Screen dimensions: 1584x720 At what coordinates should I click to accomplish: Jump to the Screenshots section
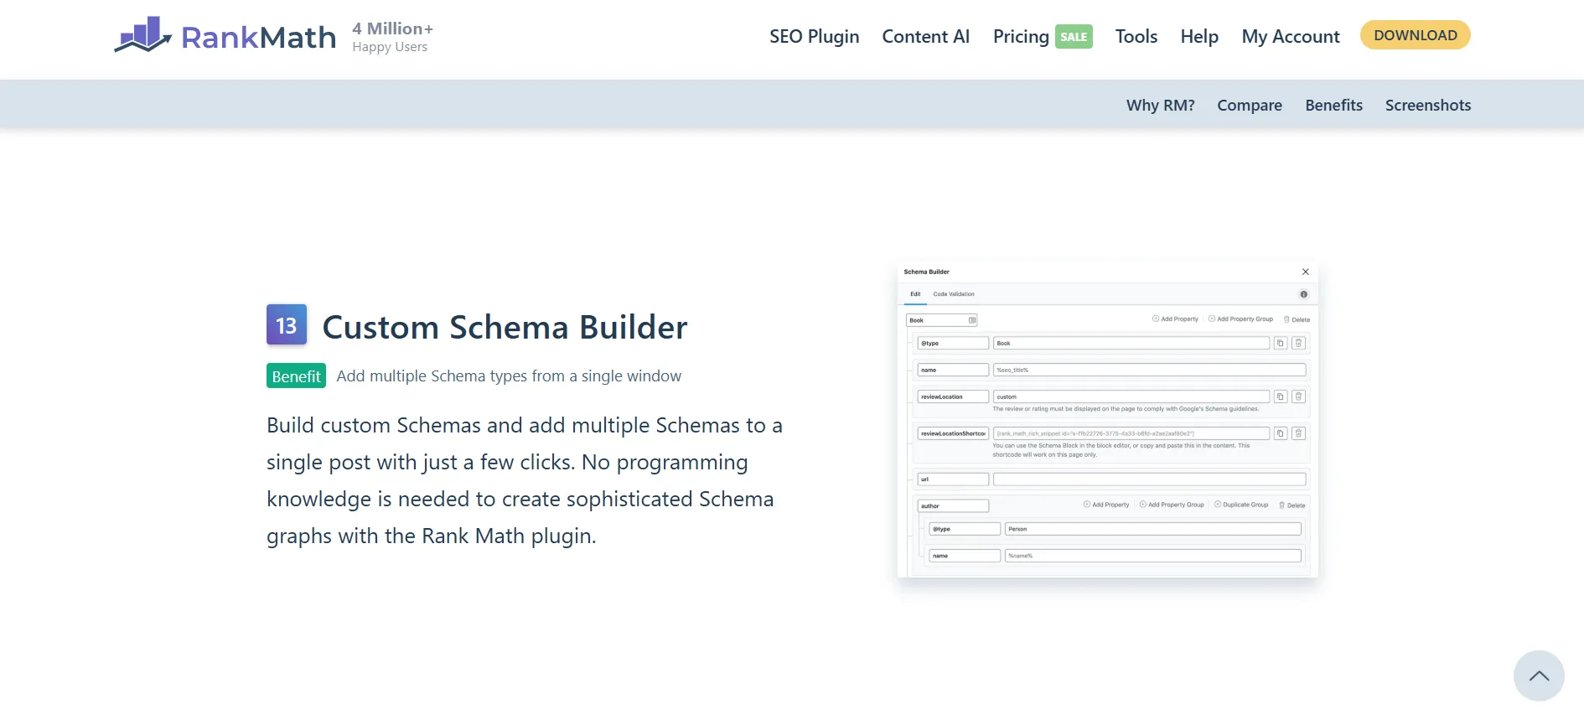1427,105
